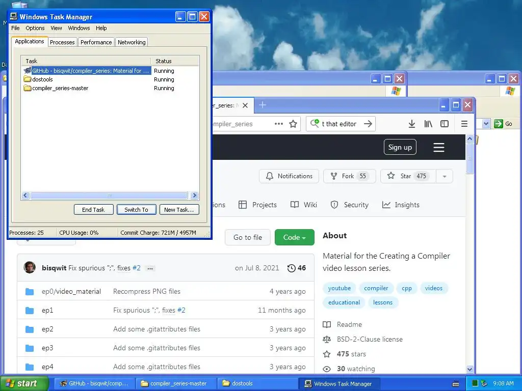Image resolution: width=522 pixels, height=391 pixels.
Task: Open GitHub header hamburger menu
Action: tap(439, 147)
